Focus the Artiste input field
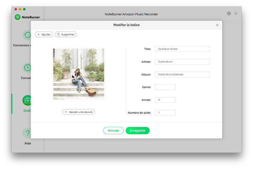253x169 pixels. click(x=182, y=62)
